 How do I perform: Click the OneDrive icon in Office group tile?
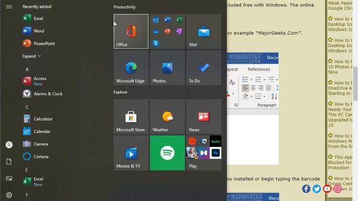156,31
